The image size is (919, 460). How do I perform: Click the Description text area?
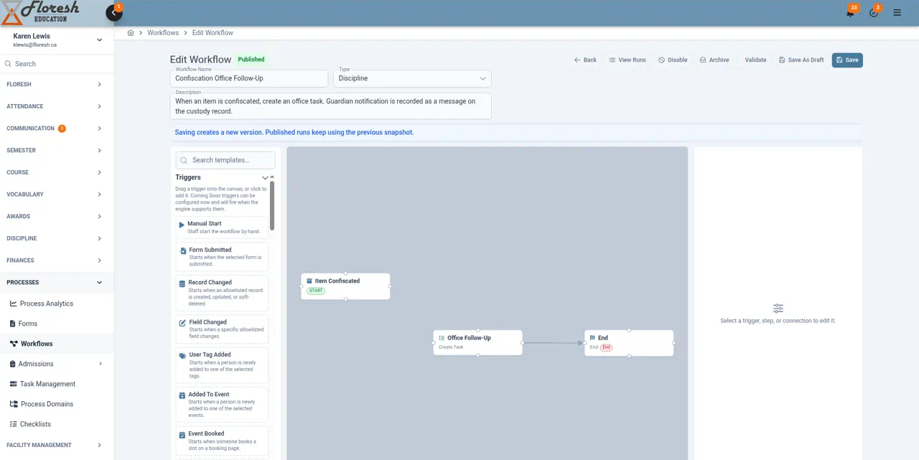[x=330, y=106]
